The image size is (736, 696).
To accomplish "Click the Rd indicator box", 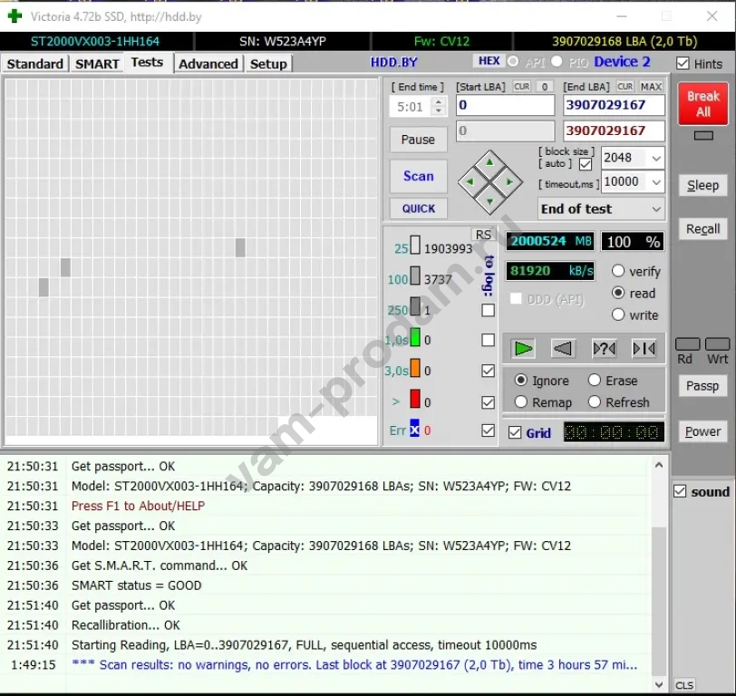I will pos(687,344).
